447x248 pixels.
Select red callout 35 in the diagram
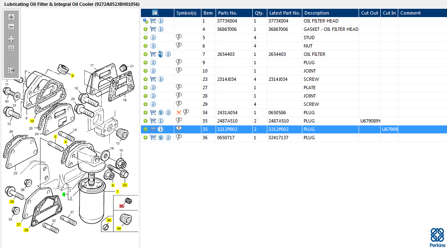coord(122,206)
